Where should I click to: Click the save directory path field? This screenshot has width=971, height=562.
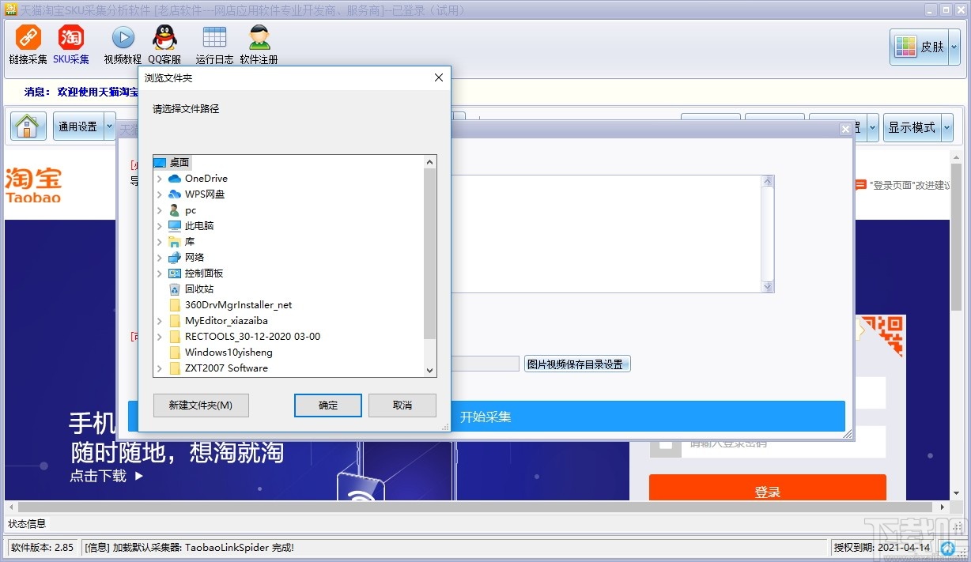click(485, 364)
